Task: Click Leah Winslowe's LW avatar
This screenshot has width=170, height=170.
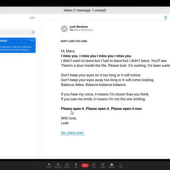Action: [64, 29]
